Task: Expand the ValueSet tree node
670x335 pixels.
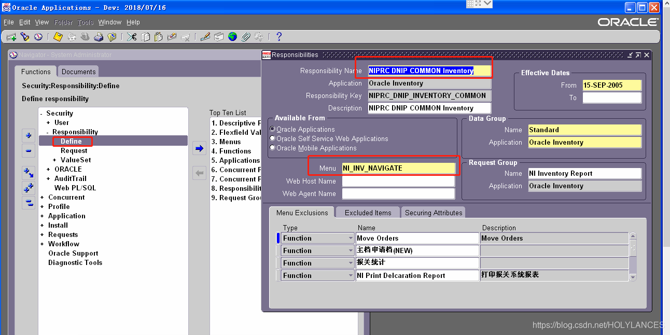Action: [54, 160]
